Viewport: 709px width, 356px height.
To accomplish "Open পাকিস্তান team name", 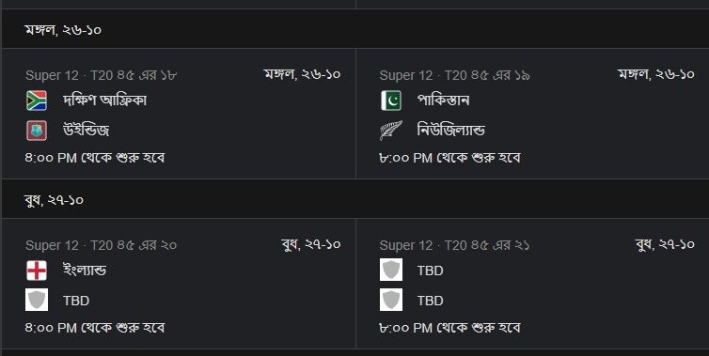I will click(x=443, y=101).
